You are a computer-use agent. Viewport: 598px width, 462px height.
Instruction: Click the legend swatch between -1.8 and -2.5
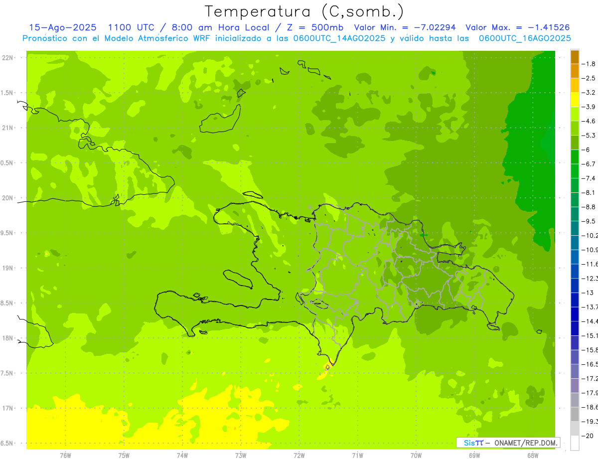pyautogui.click(x=575, y=71)
